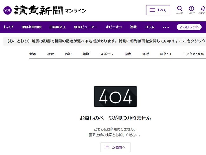
Task: Go to トップ in the purple nav bar
Action: 8,27
